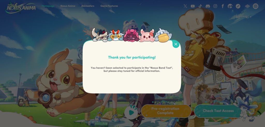Viewport: 265px width, 127px height.
Task: Click the Check Test Access button
Action: coord(218,111)
